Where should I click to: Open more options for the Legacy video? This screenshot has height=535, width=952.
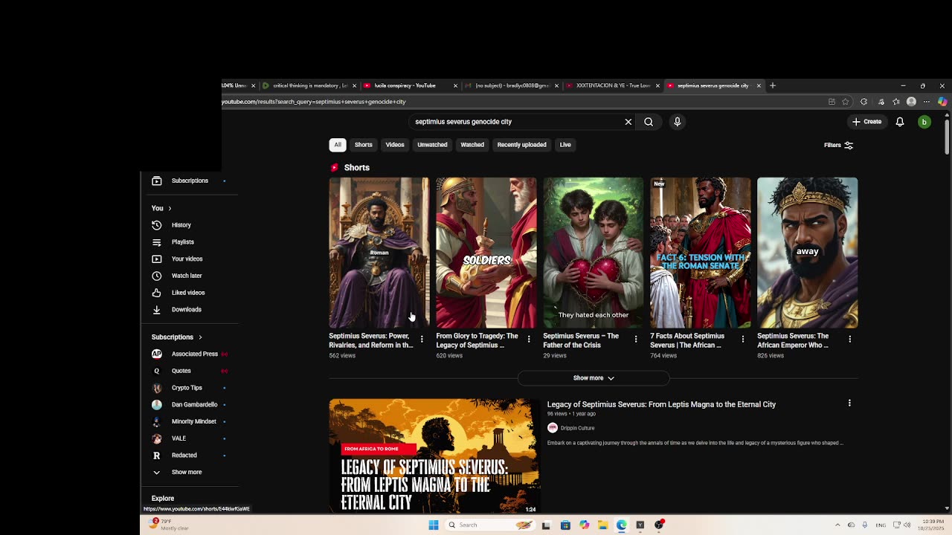tap(849, 403)
